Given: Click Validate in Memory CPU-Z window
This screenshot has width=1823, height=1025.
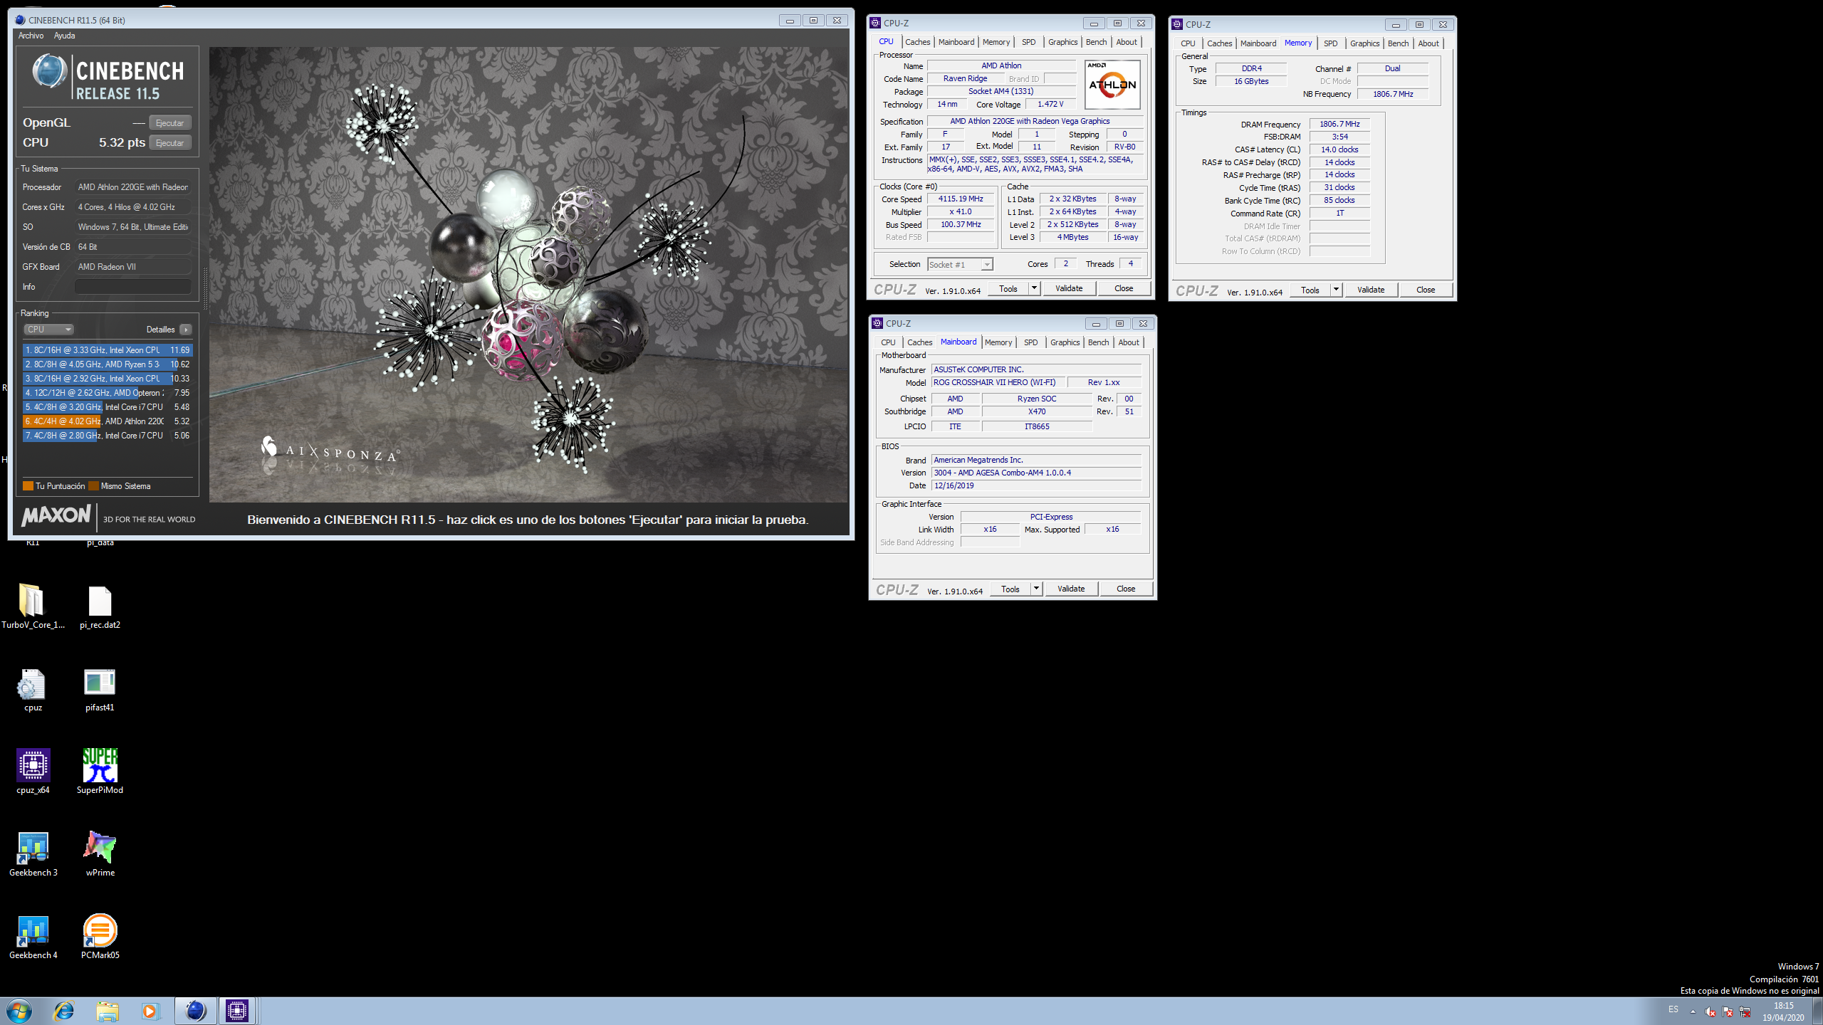Looking at the screenshot, I should (x=1371, y=290).
